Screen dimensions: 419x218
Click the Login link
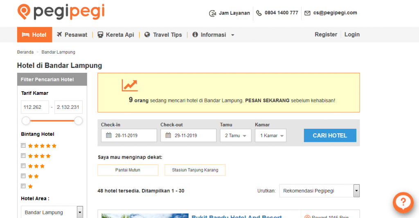point(352,34)
